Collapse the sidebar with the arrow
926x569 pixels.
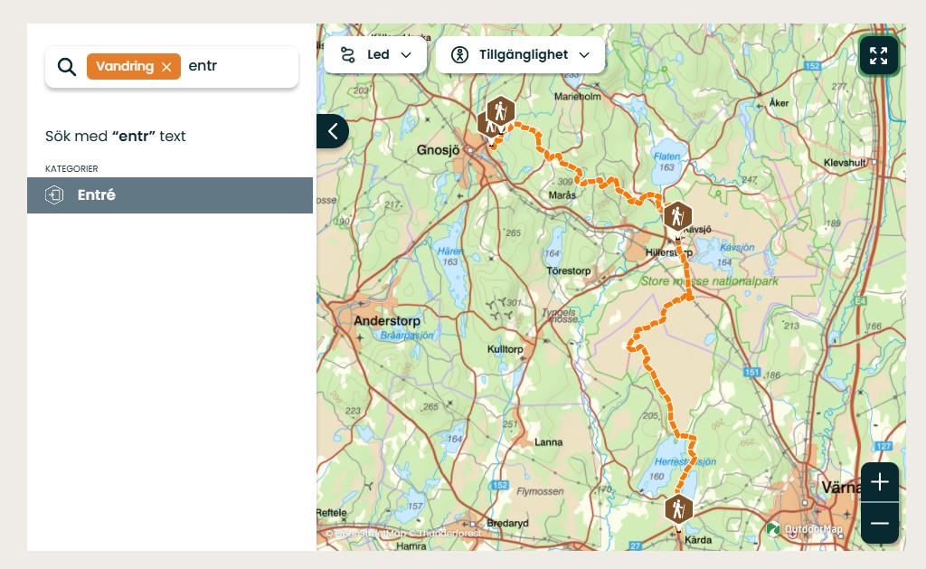[332, 131]
